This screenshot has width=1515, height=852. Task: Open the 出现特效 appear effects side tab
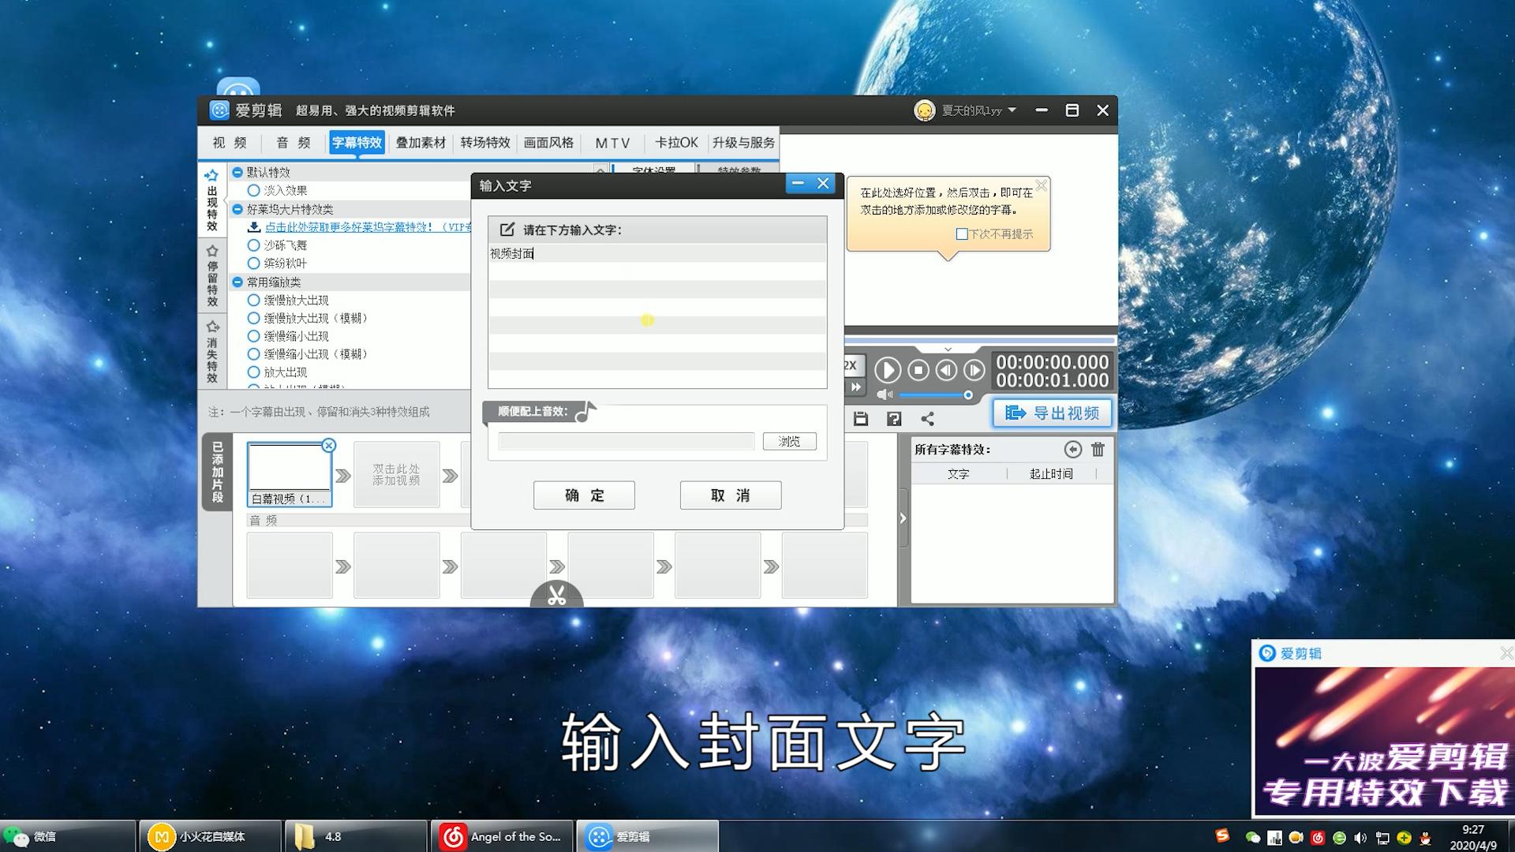[x=211, y=199]
